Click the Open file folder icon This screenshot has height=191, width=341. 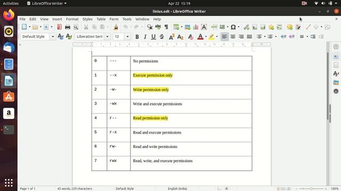tap(35, 27)
